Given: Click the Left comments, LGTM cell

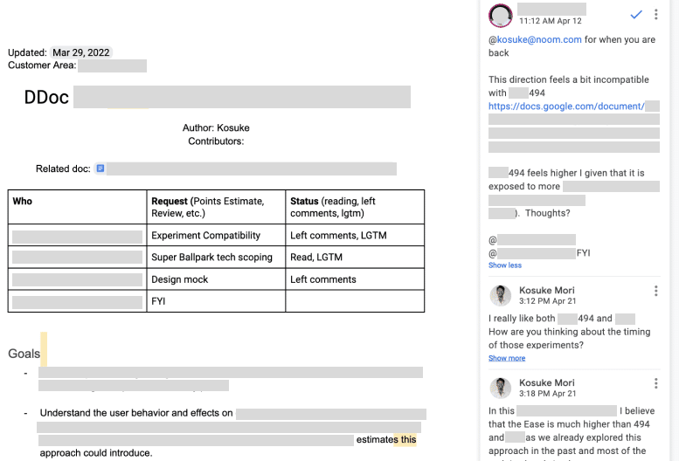Looking at the screenshot, I should pos(355,235).
